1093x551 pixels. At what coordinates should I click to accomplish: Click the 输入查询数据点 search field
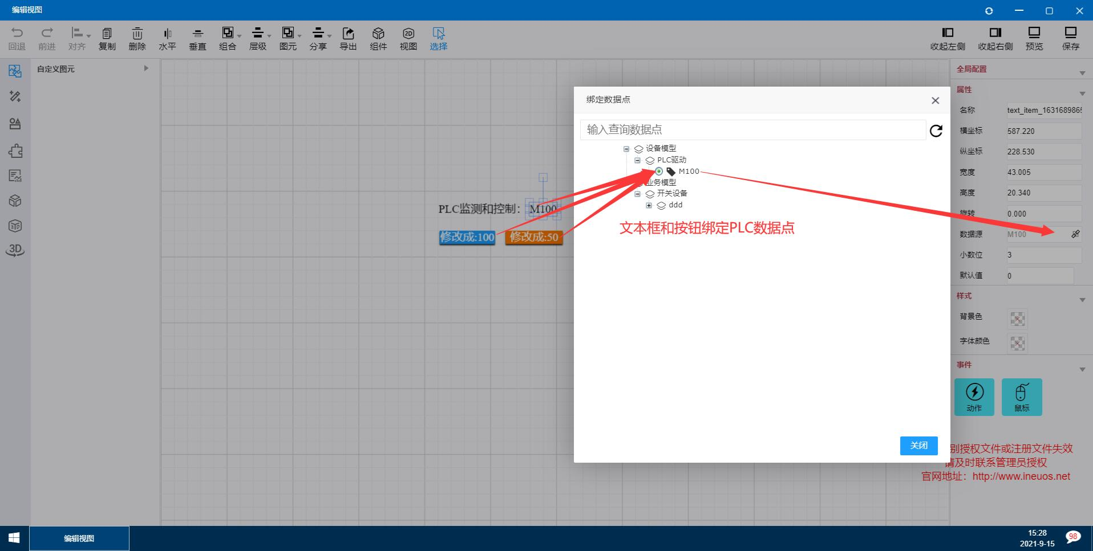[753, 129]
